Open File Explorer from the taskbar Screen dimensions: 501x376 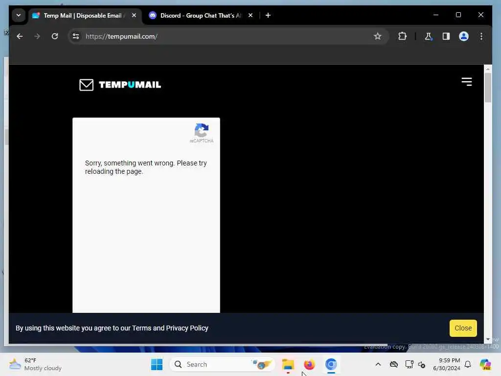[x=288, y=364]
